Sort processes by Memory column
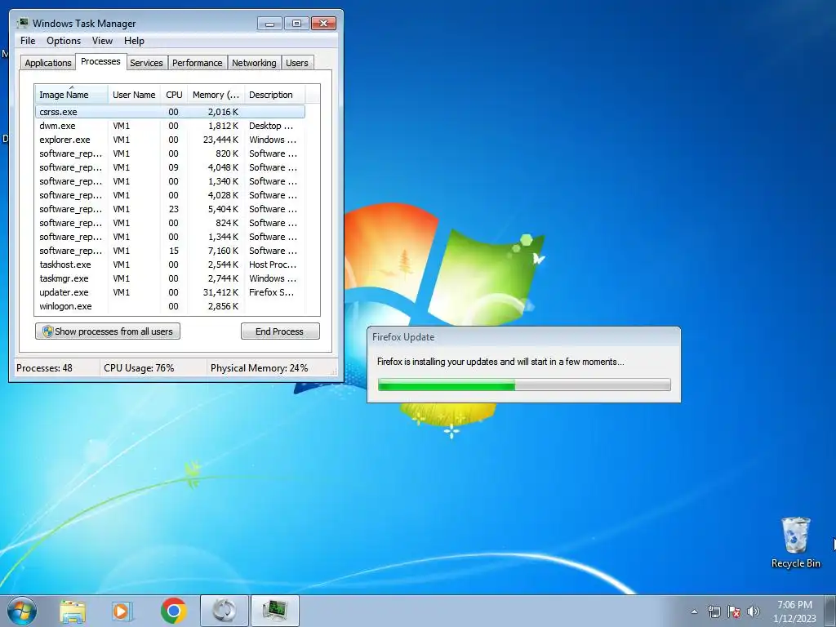Screen dimensions: 836x627 [x=216, y=95]
